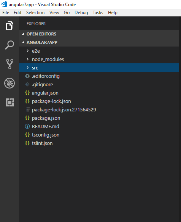Open the package-lock.json file

[x=51, y=101]
